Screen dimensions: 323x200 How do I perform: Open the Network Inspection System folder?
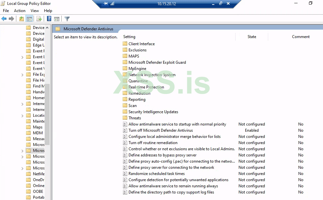149,75
